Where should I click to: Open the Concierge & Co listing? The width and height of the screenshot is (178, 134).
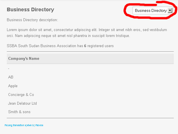[x=21, y=95]
